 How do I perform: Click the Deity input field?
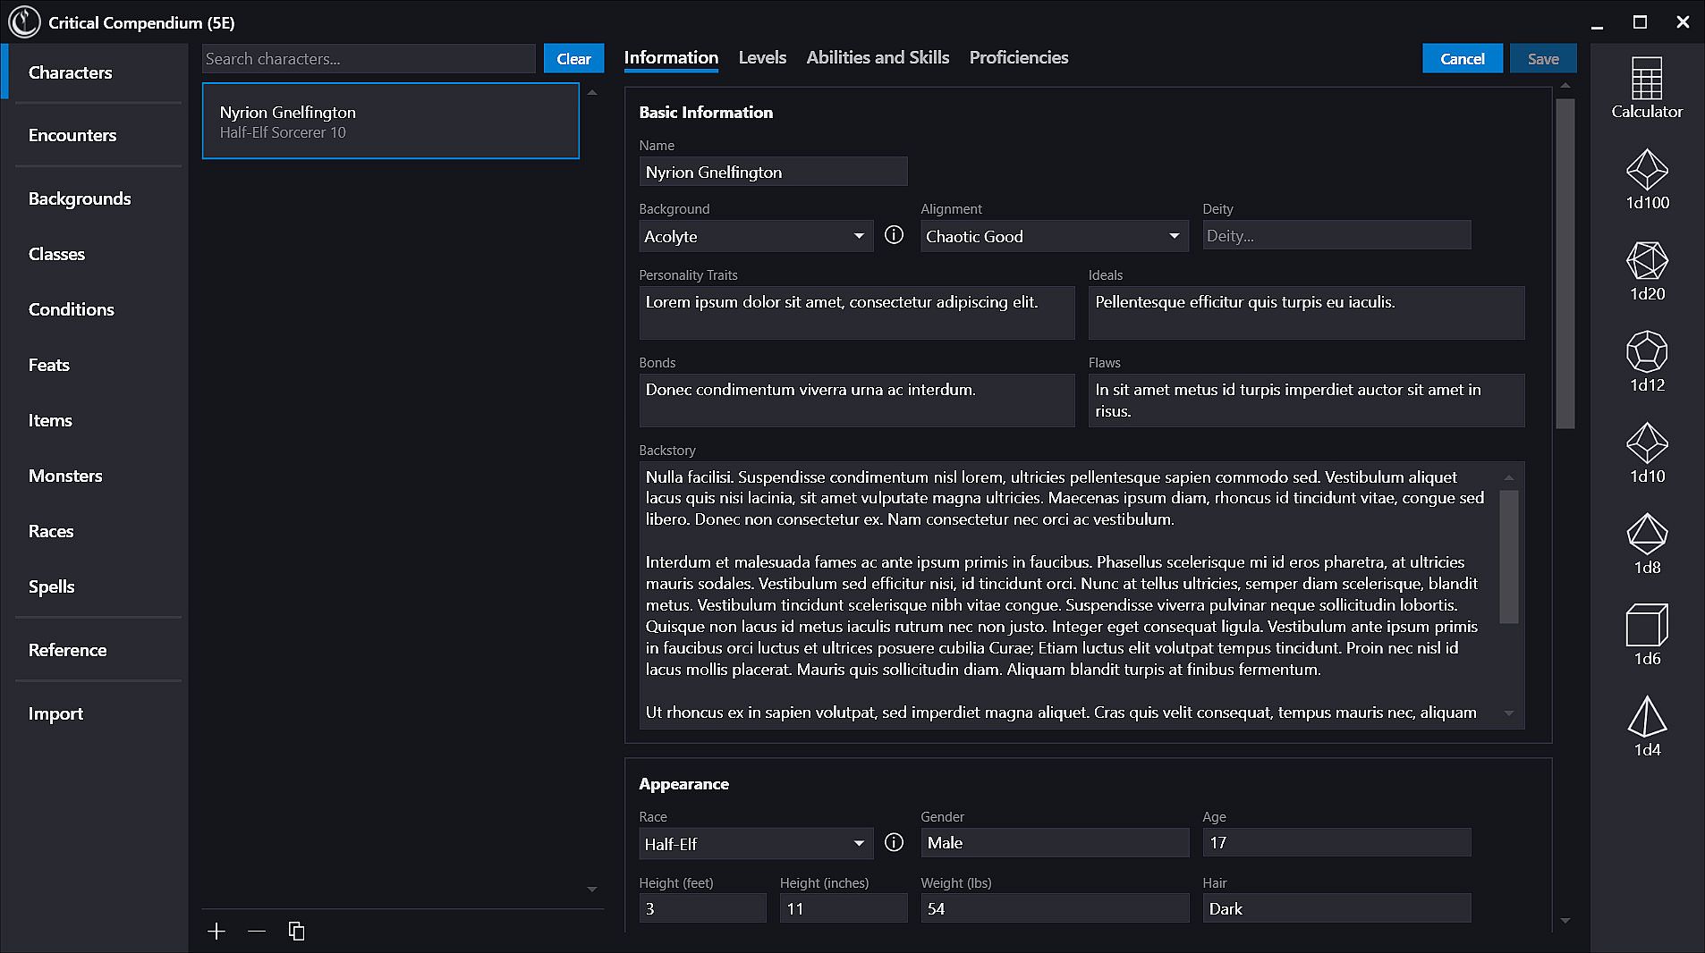(1336, 236)
